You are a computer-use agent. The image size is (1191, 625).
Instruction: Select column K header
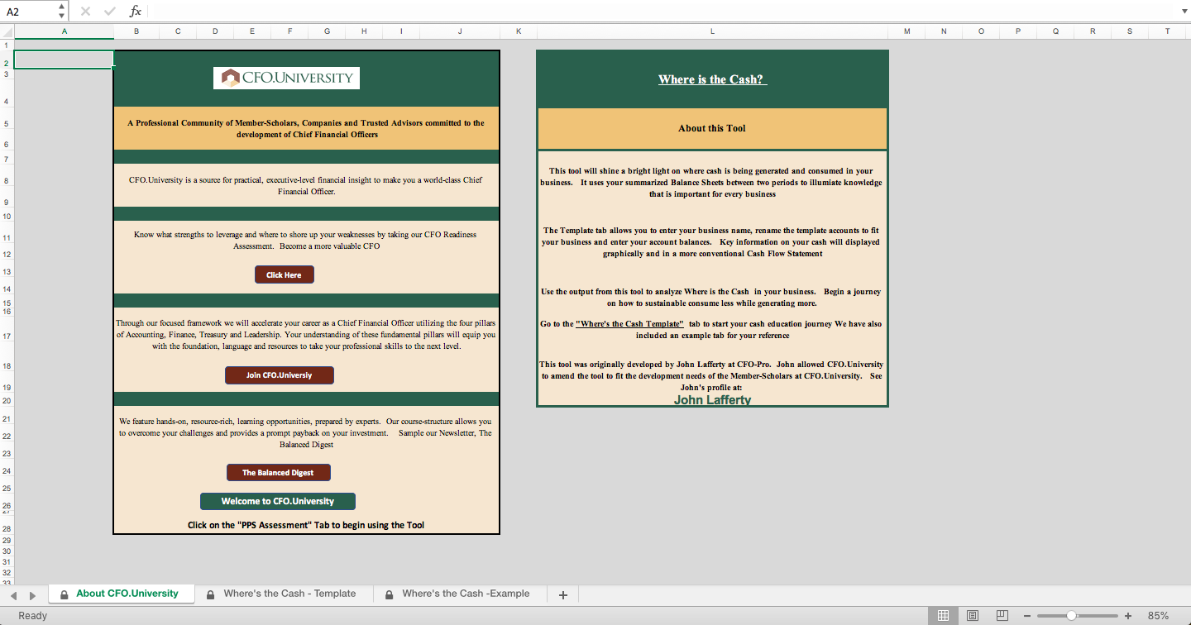coord(519,31)
